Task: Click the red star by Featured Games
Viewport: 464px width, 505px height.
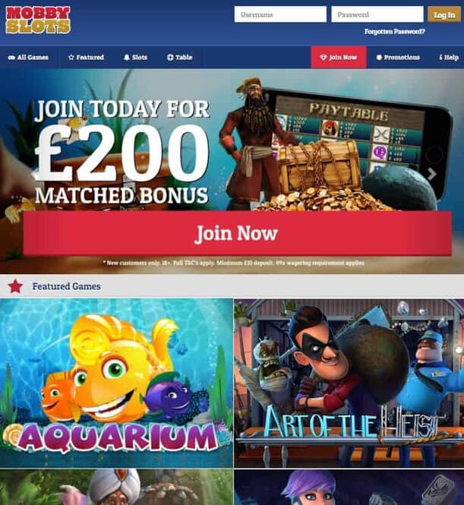Action: pyautogui.click(x=15, y=286)
